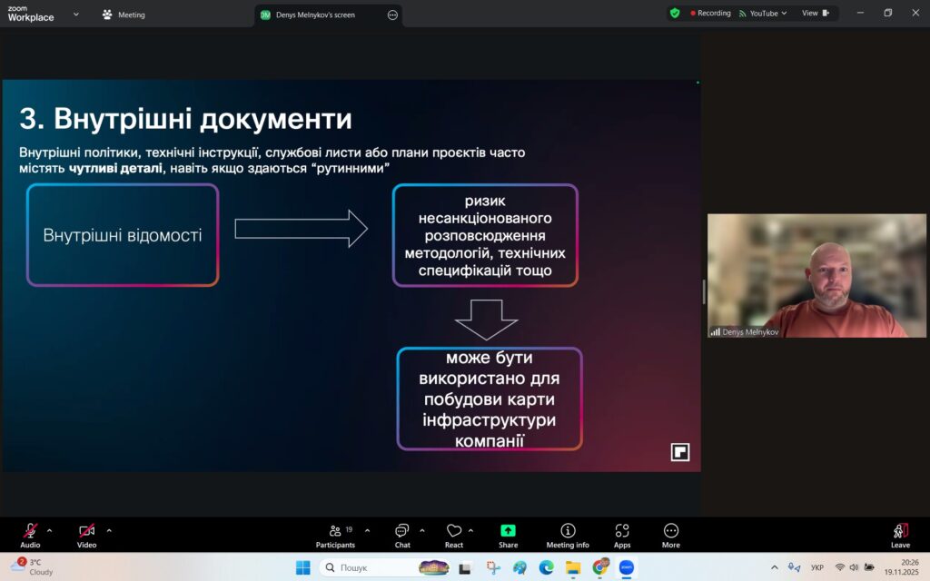Open the Apps panel
930x581 pixels.
[622, 535]
